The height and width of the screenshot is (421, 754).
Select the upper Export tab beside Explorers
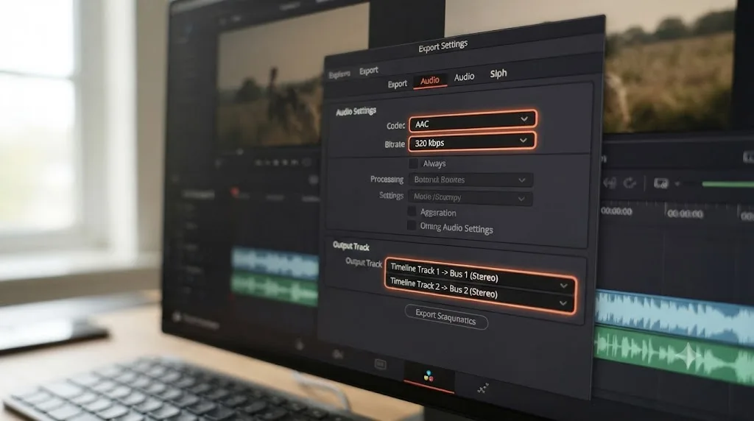click(x=369, y=71)
